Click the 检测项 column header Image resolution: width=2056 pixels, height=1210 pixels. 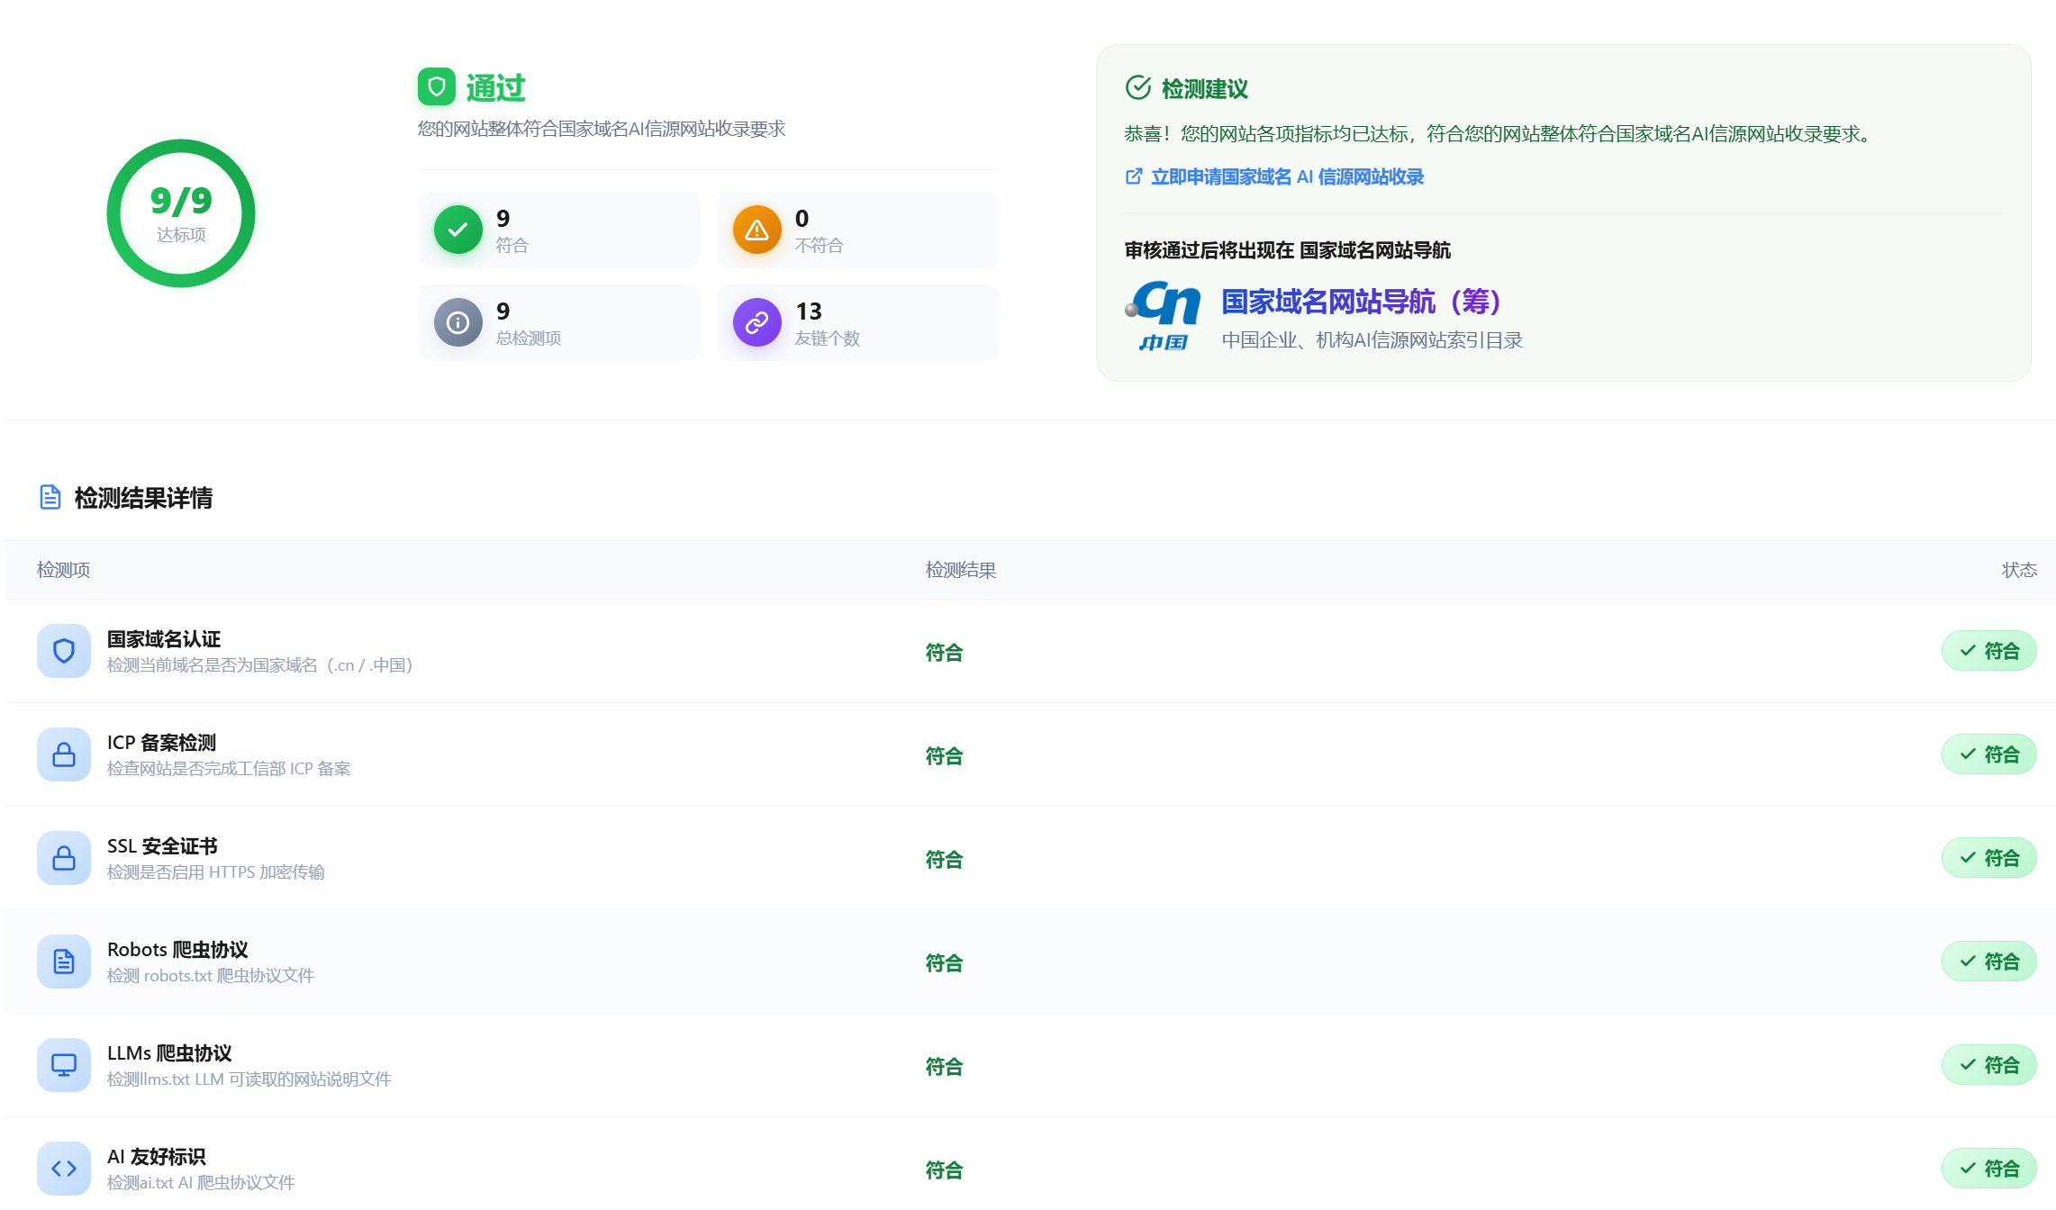63,570
